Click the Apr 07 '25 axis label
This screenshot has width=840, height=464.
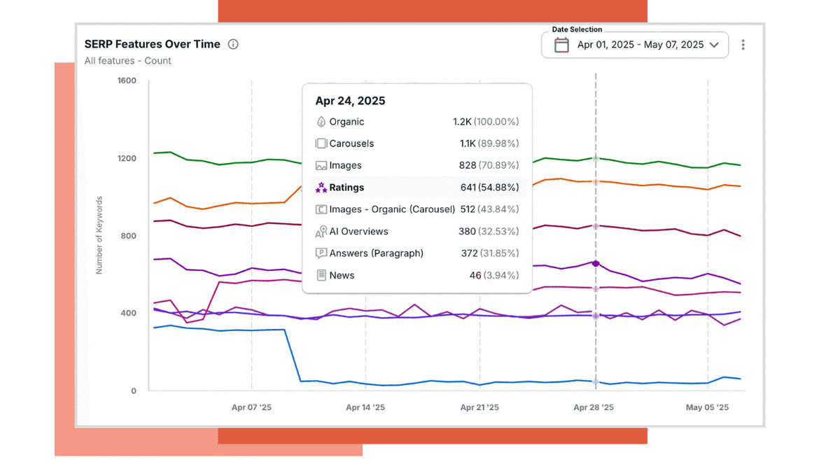tap(251, 407)
